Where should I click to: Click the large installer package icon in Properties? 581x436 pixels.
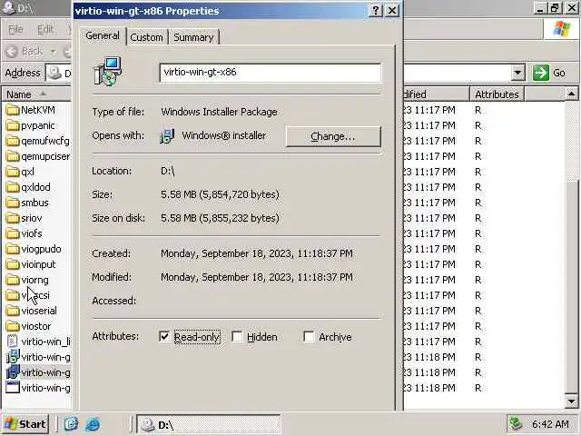(x=108, y=72)
